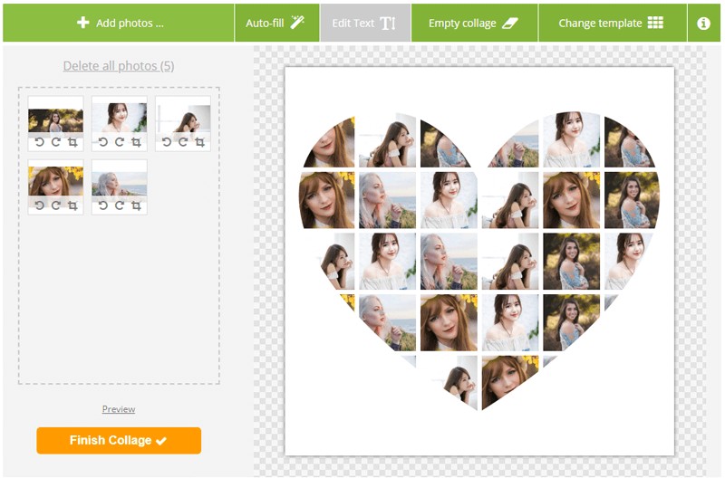Viewport: 725px width, 478px height.
Task: Open the Preview link
Action: click(119, 409)
